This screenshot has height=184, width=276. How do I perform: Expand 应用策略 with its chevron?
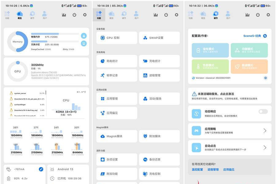pyautogui.click(x=265, y=131)
